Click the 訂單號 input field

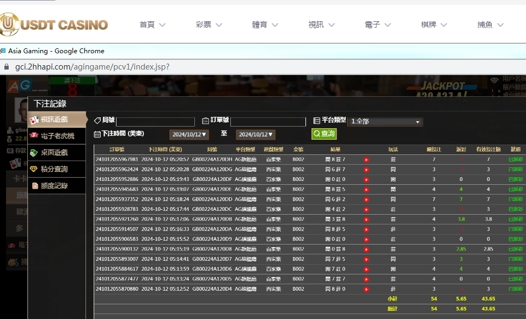pyautogui.click(x=268, y=122)
